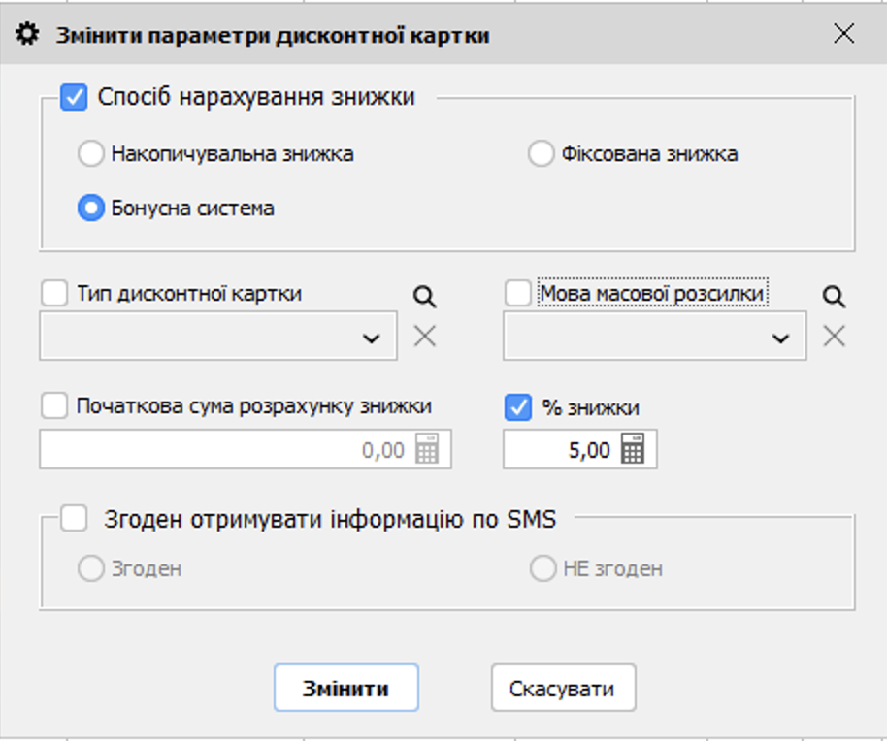Confirm with the Змінити button

tap(346, 688)
